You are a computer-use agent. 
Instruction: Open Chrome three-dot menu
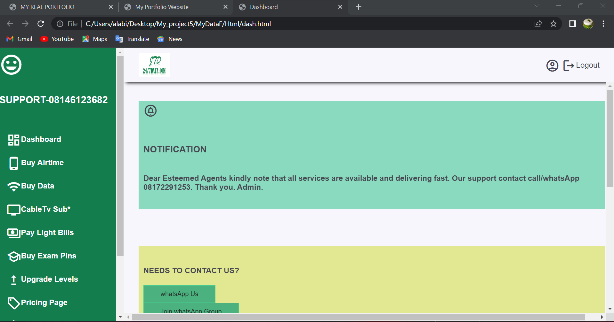click(603, 24)
